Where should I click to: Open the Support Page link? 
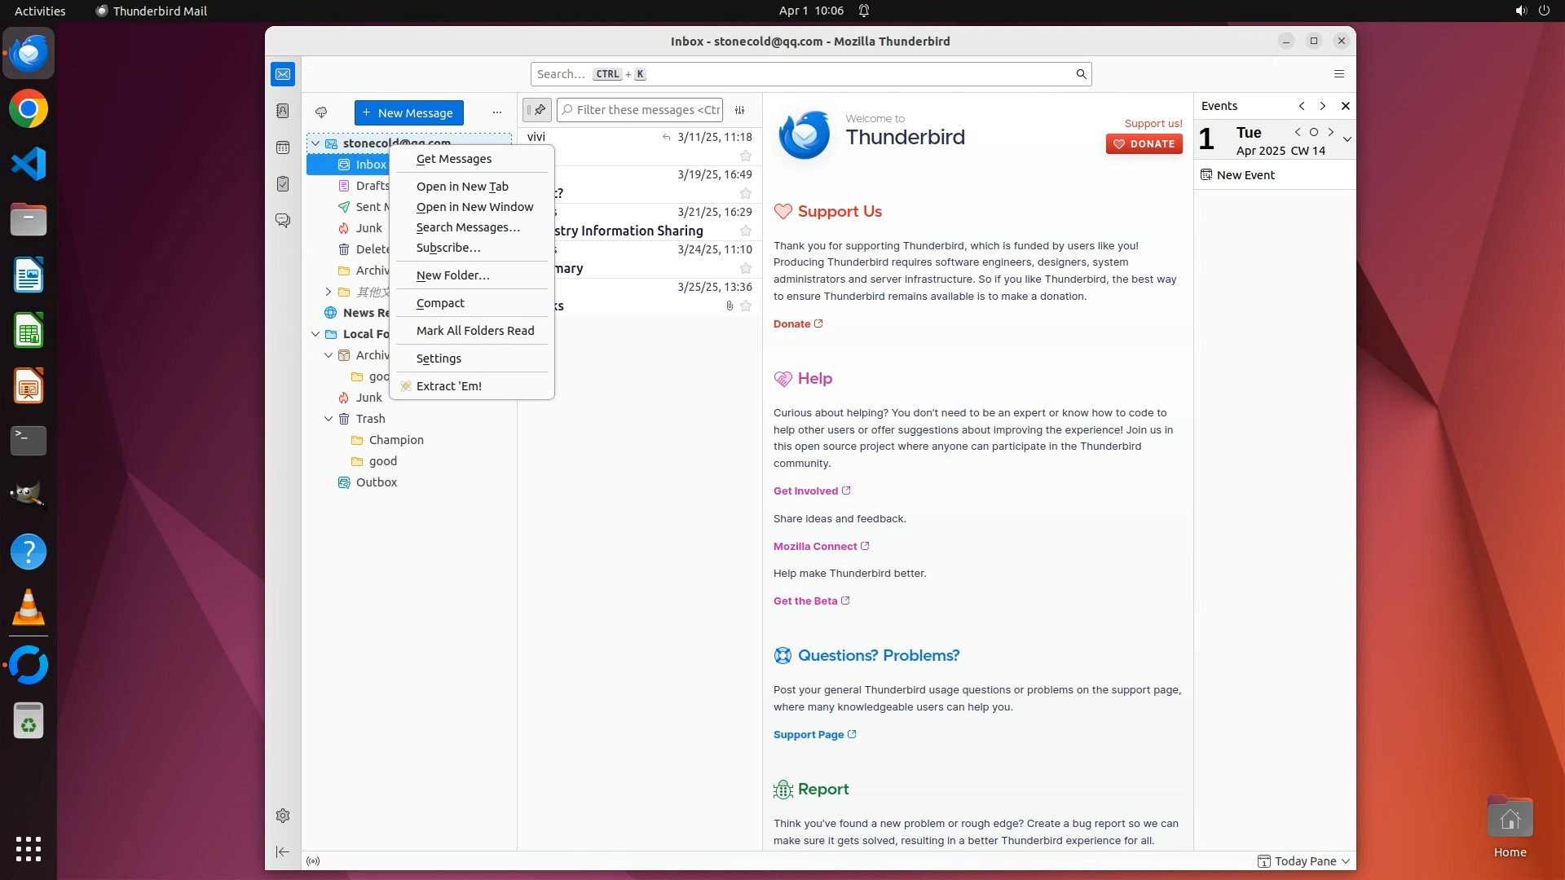(x=809, y=734)
